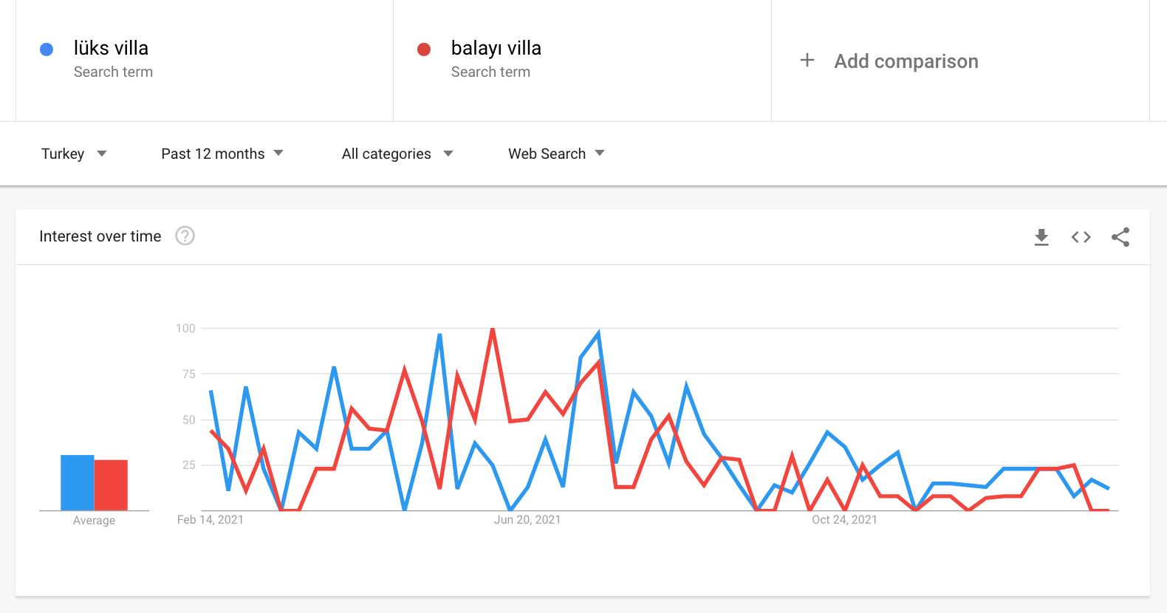Select the Jun 20, 2021 axis label

tap(527, 520)
